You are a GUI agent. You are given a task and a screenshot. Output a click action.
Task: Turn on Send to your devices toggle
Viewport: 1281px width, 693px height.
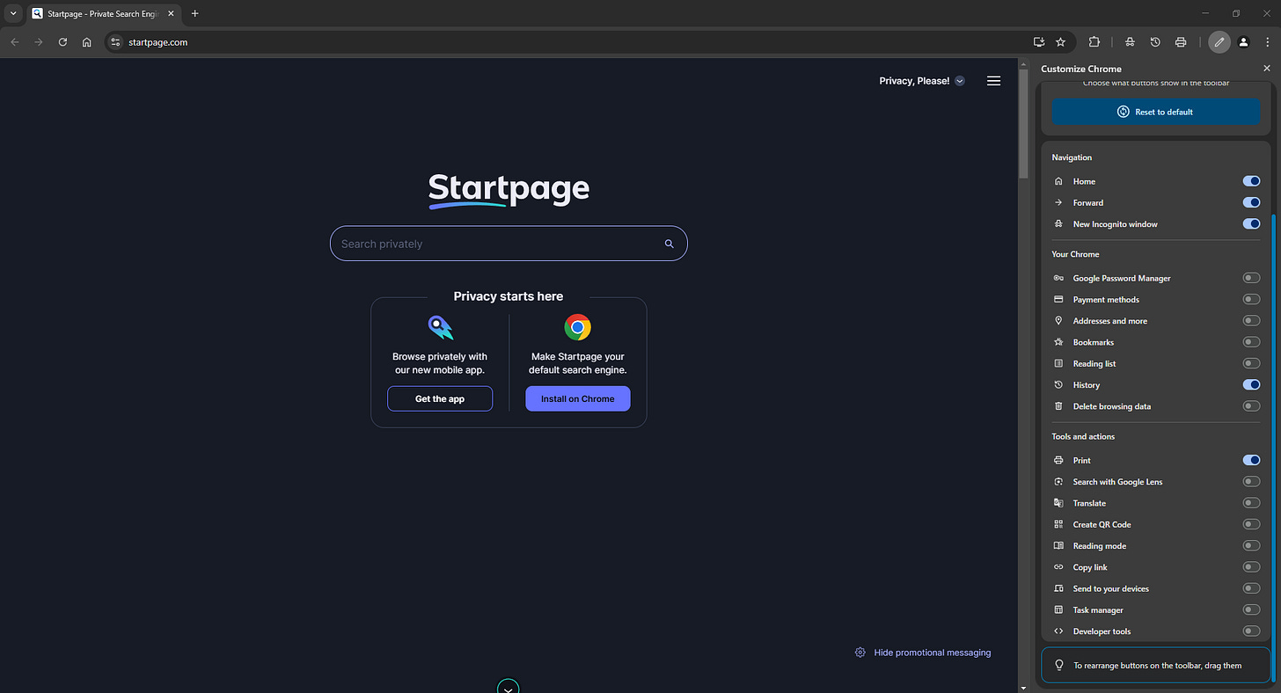click(1251, 588)
